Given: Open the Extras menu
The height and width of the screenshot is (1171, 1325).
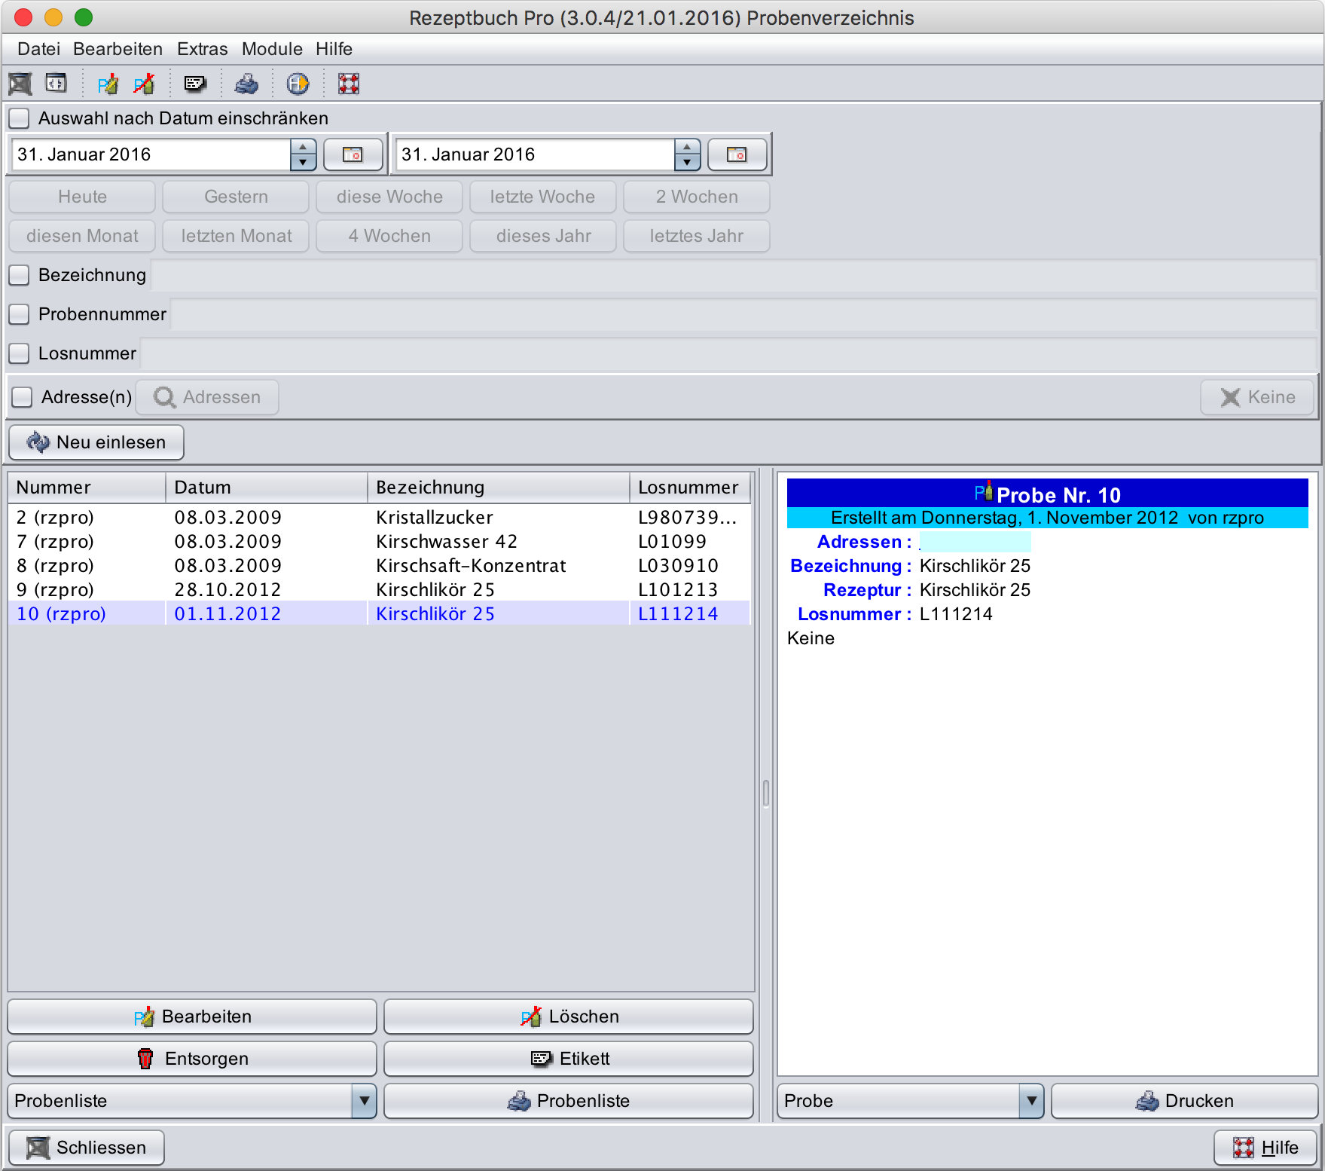Looking at the screenshot, I should coord(202,49).
